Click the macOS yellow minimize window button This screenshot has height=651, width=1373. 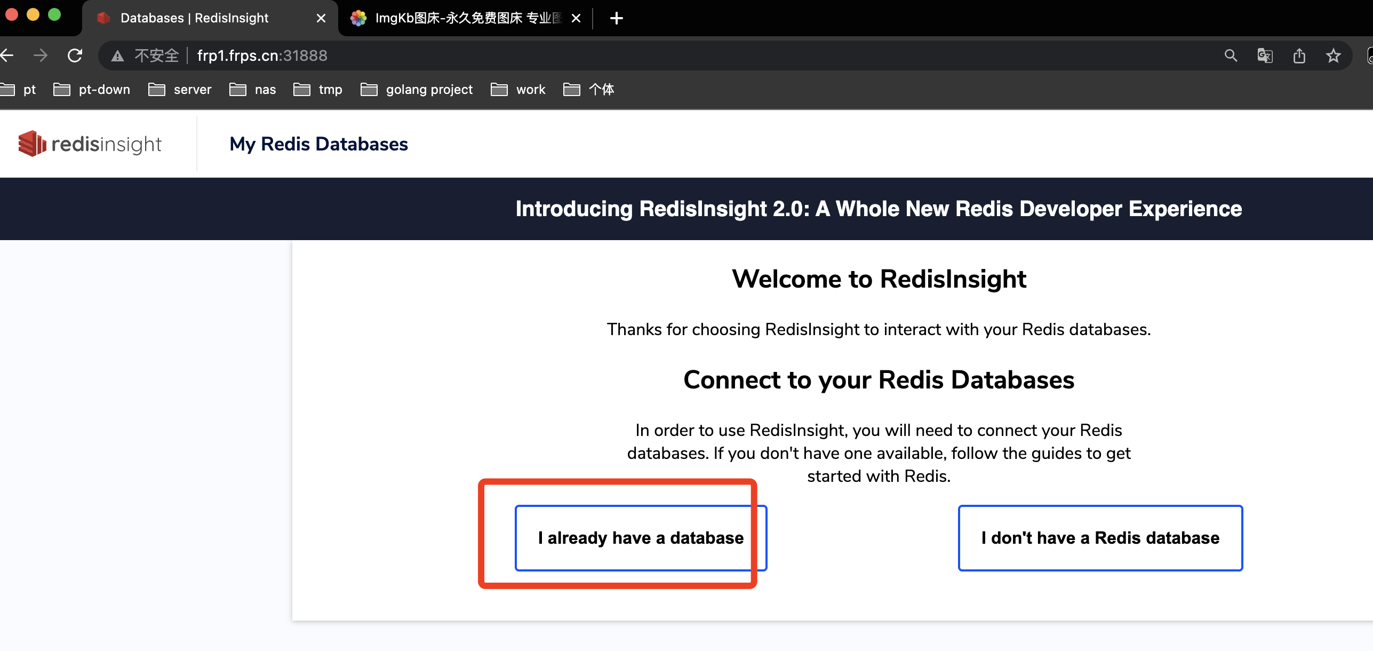pyautogui.click(x=33, y=14)
